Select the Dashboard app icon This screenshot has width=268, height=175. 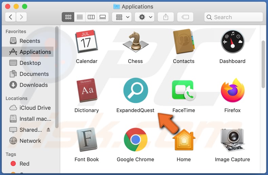tap(232, 41)
